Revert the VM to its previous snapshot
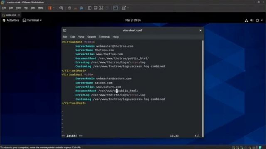266x149 pixels. click(76, 8)
